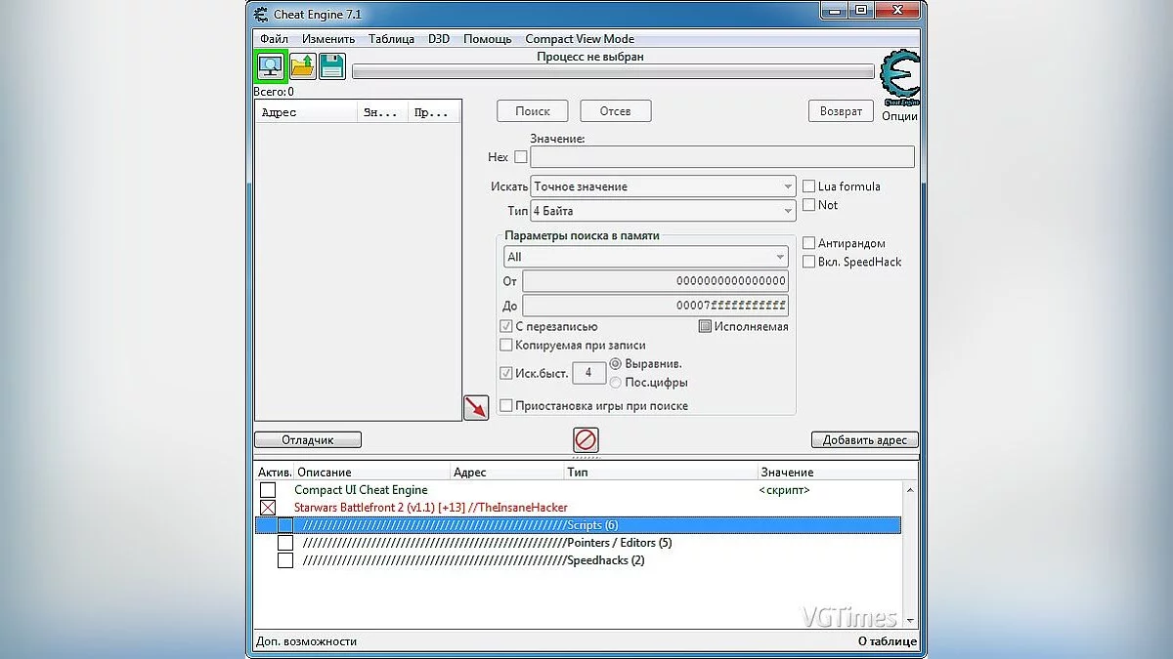Enable Вкл. SpeedHack
This screenshot has height=659, width=1173.
coord(808,261)
